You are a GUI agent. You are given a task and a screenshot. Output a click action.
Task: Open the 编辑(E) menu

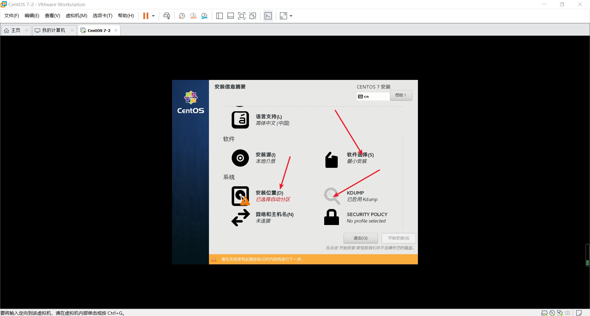click(32, 16)
